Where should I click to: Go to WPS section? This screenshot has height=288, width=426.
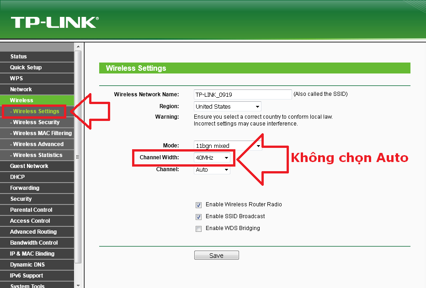tap(37, 79)
